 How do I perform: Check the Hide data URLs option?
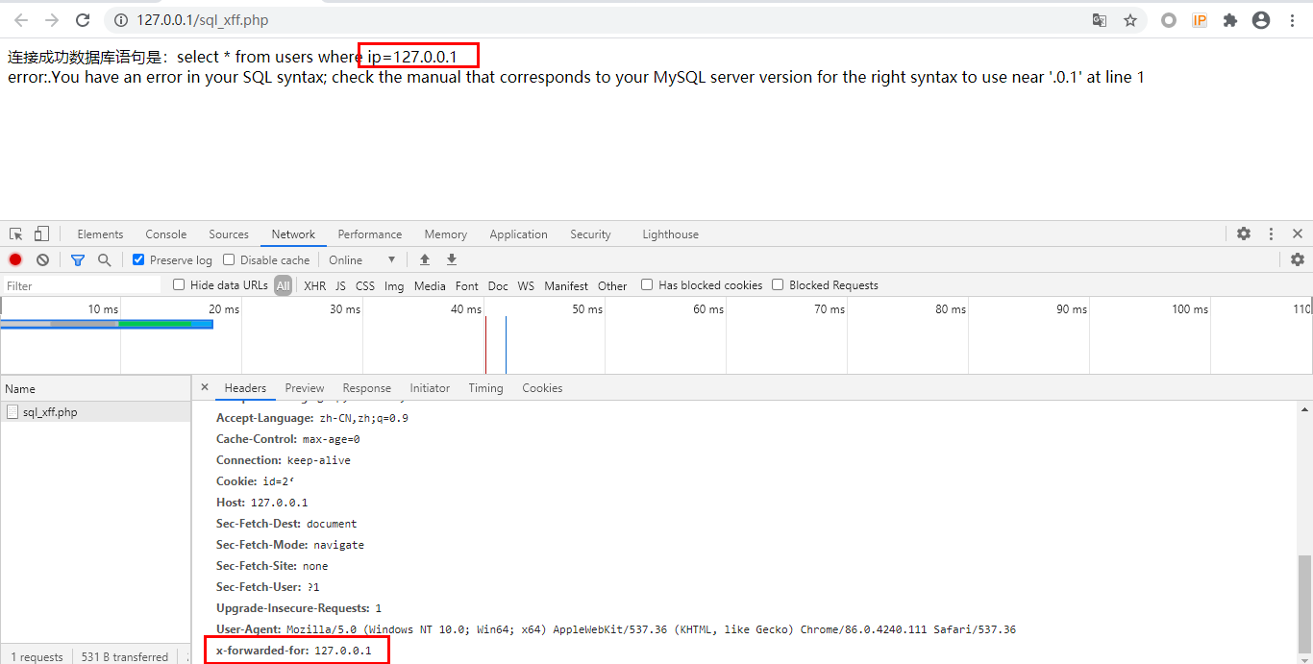(179, 284)
